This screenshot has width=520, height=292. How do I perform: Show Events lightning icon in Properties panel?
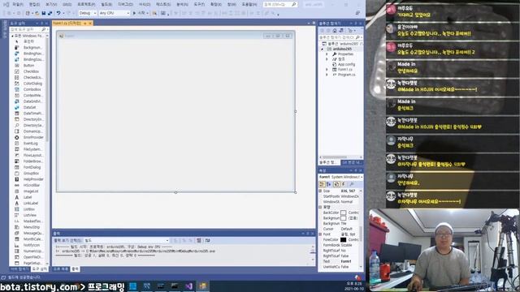(x=344, y=184)
